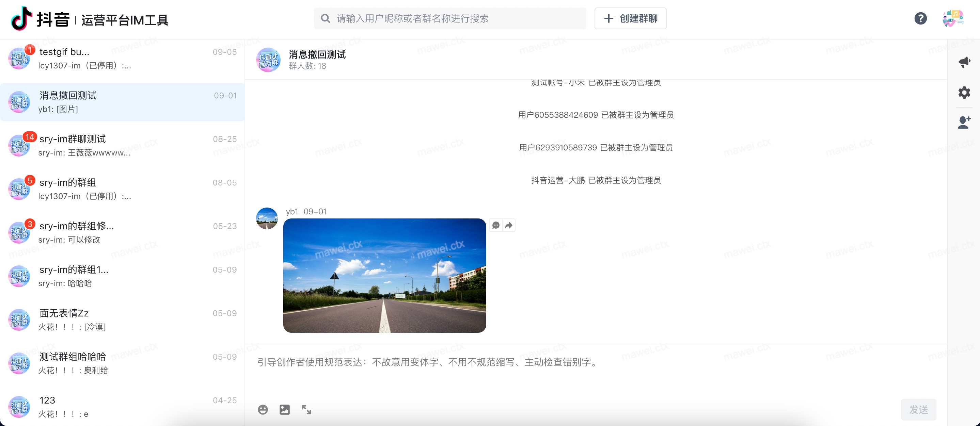Click unread badge 3 on sry-im的群组修...
Viewport: 980px width, 426px height.
tap(30, 224)
